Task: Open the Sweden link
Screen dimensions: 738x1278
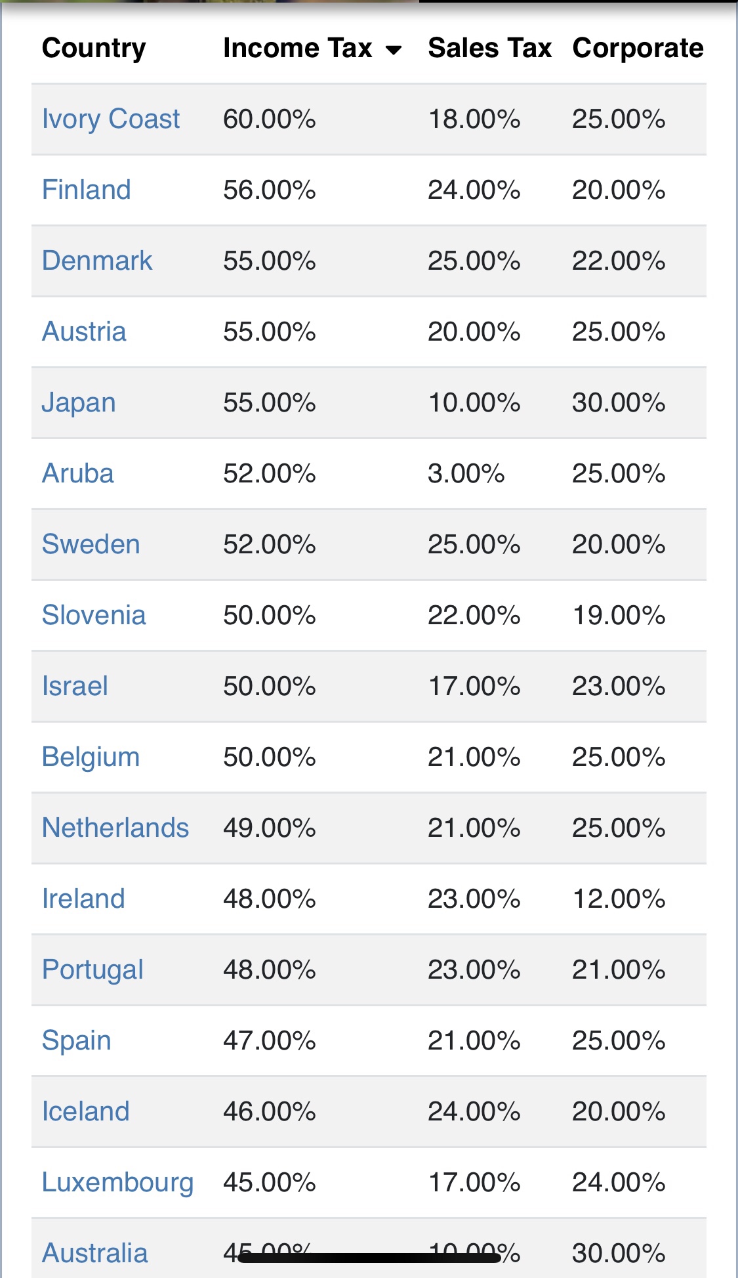Action: [91, 544]
